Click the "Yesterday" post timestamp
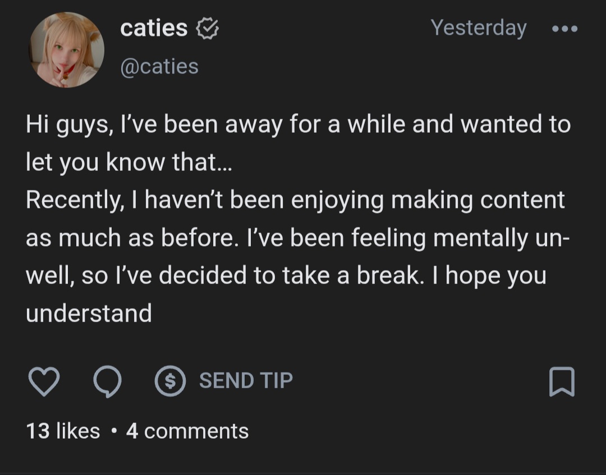Screen dimensions: 606x475 479,27
